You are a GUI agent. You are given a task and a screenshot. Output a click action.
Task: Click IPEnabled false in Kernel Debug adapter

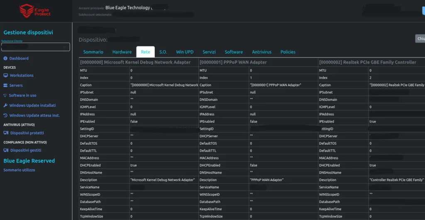(x=134, y=122)
